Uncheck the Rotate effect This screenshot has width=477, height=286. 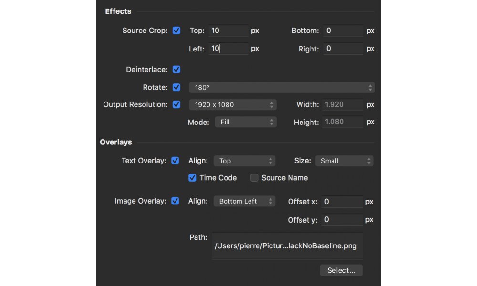(176, 87)
